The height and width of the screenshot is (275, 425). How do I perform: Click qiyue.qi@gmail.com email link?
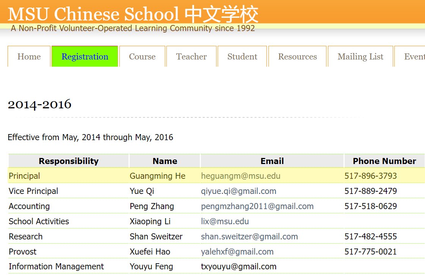coord(238,191)
